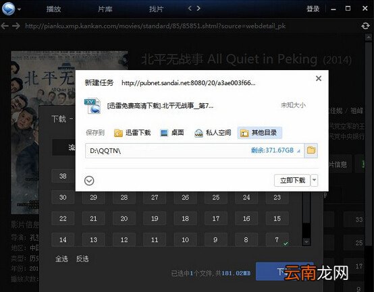Viewport: 374px width, 292px height.
Task: Toggle episode 22 selection
Action: (63, 218)
